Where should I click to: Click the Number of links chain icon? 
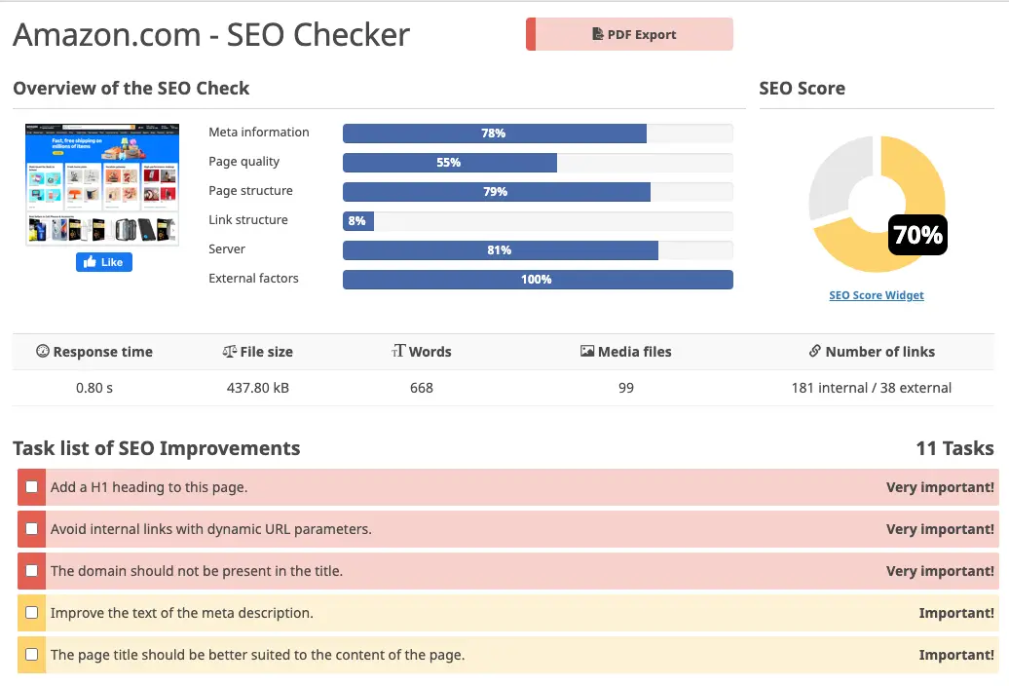[815, 352]
